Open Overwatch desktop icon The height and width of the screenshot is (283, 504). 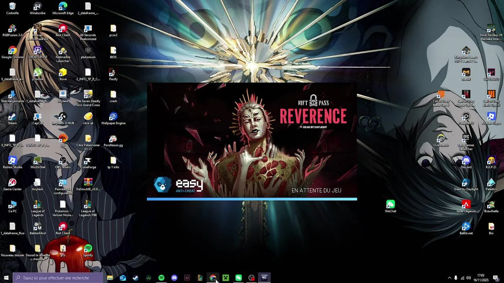[441, 141]
